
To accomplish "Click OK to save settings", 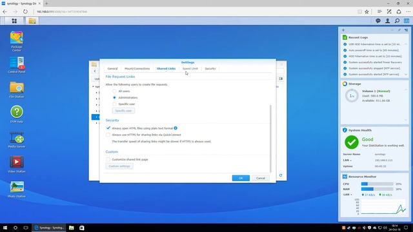I will tap(241, 178).
